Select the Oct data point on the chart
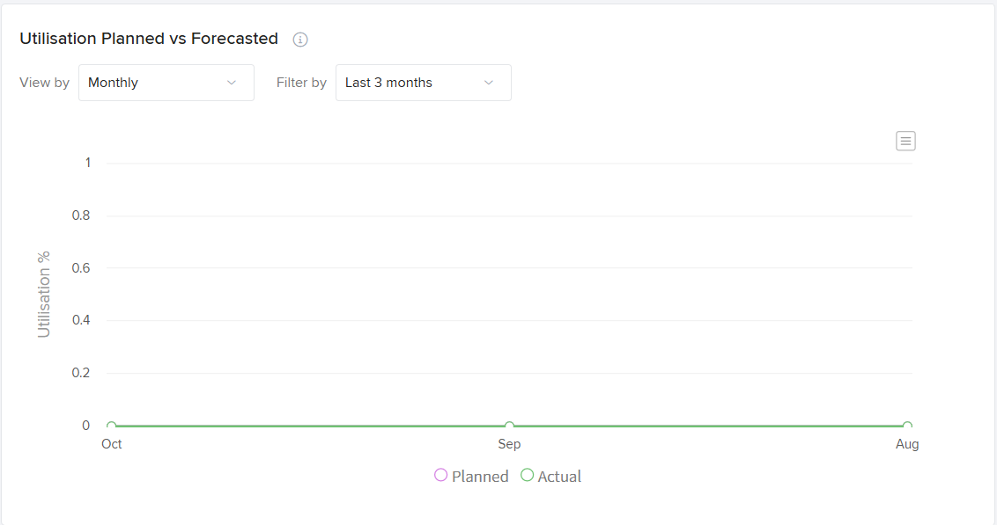Image resolution: width=997 pixels, height=525 pixels. [112, 427]
